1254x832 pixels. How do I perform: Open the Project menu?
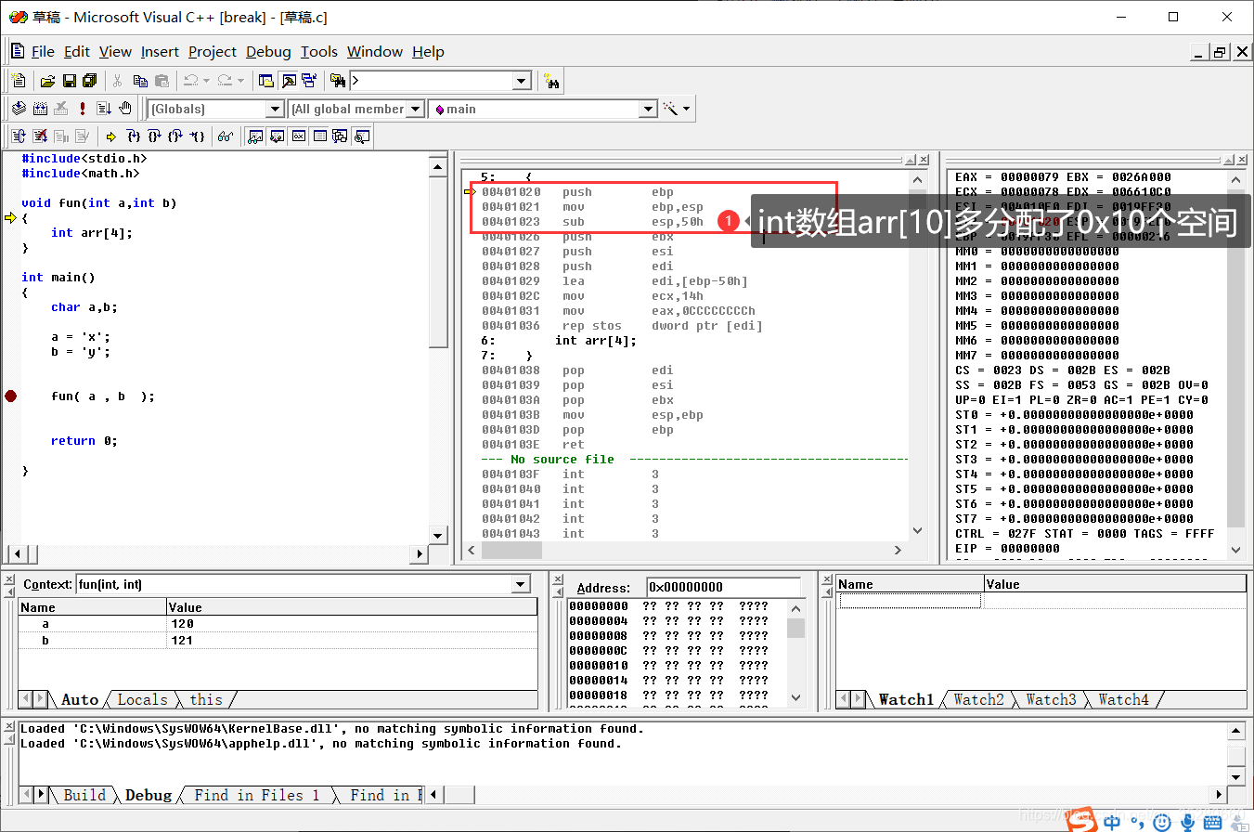pos(213,52)
